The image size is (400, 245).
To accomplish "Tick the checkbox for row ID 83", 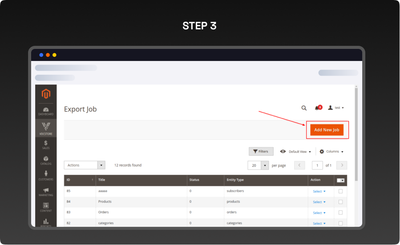I will point(340,213).
